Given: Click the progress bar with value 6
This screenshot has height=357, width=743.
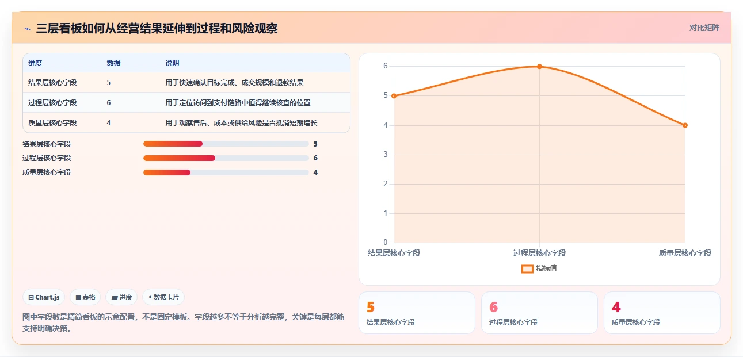Looking at the screenshot, I should (226, 158).
